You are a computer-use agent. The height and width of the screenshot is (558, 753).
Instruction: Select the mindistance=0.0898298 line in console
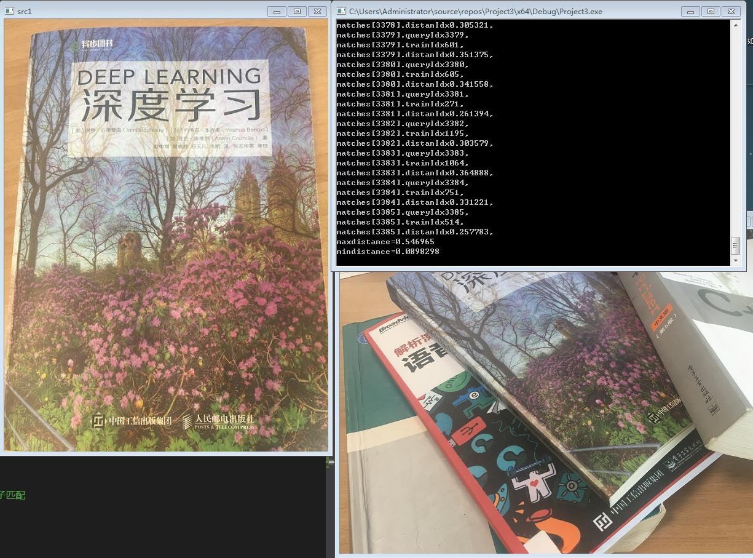coord(387,251)
